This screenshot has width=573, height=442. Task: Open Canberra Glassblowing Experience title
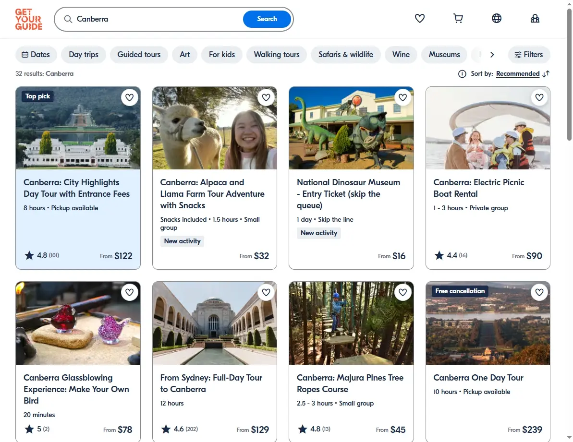point(76,389)
